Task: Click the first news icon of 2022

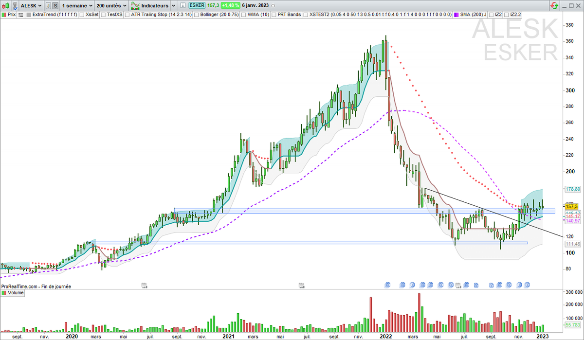Action: coord(388,285)
